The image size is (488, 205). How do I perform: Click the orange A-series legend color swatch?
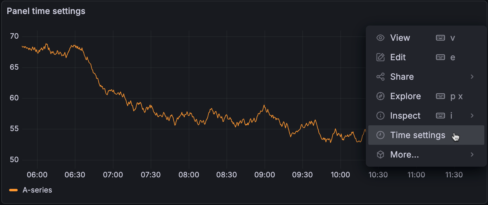pos(13,190)
